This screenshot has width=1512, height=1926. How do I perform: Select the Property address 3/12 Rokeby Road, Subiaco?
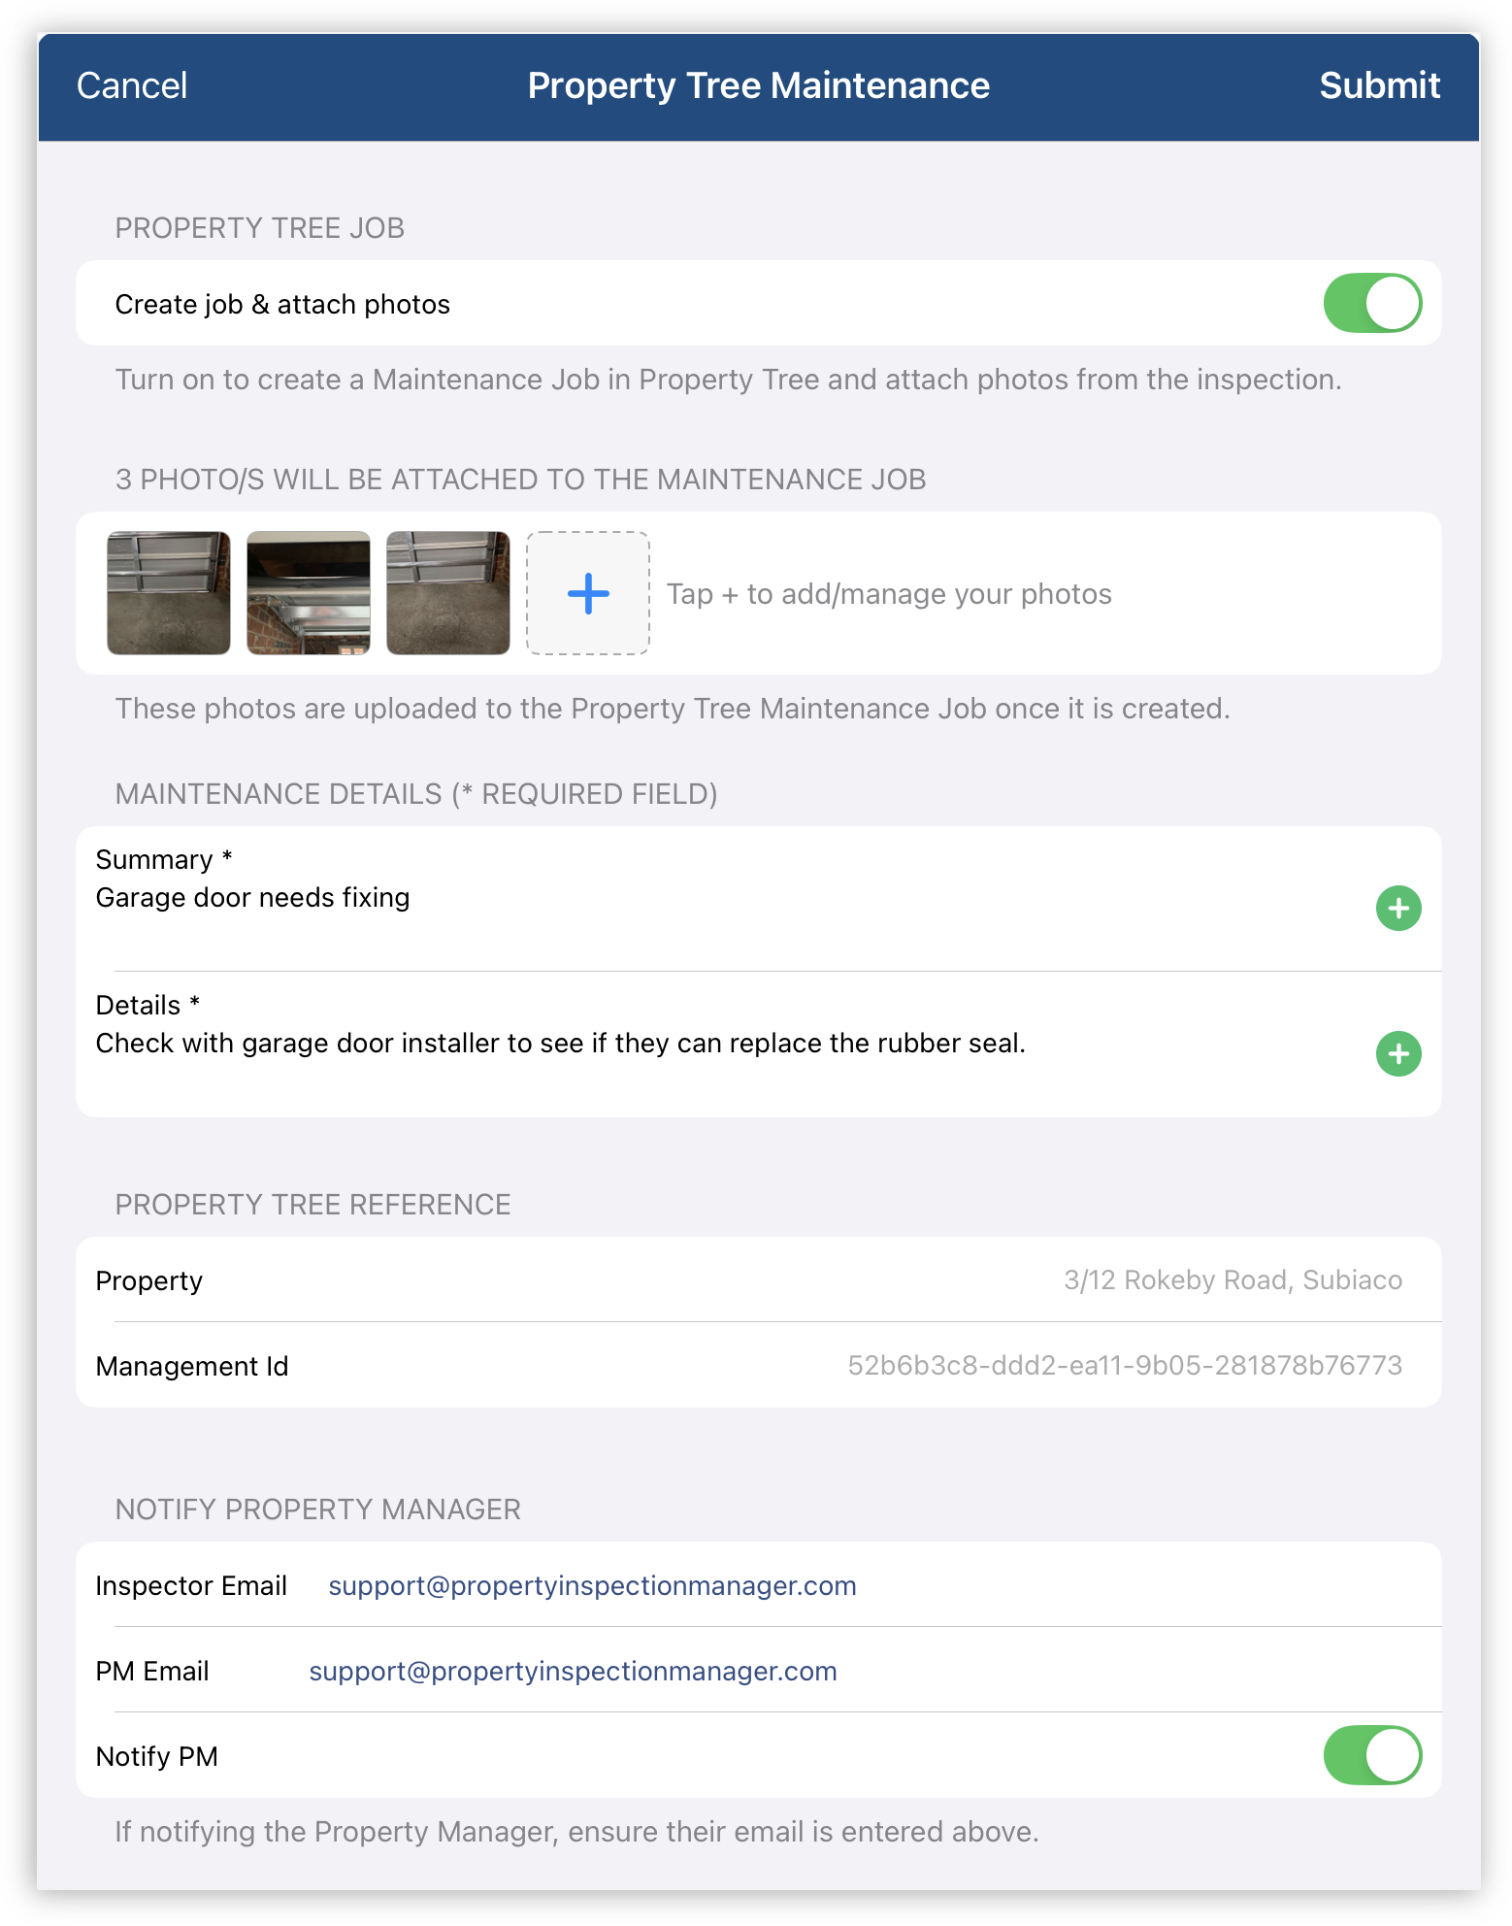coord(1233,1280)
